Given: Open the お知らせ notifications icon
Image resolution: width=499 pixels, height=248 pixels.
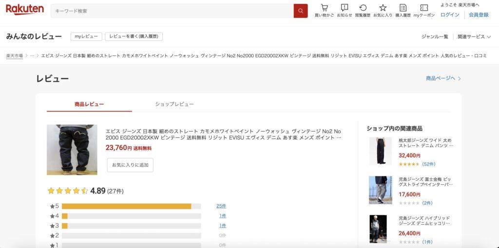Looking at the screenshot, I should pyautogui.click(x=345, y=8).
